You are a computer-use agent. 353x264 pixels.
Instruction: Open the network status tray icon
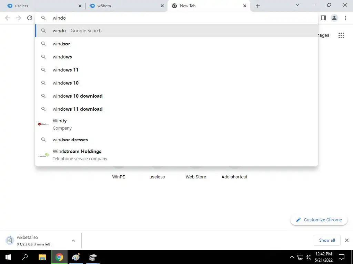(300, 257)
